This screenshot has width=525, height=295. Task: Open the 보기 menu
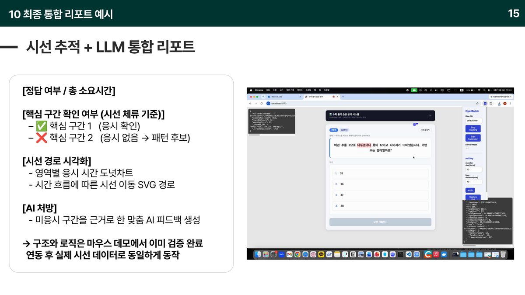[281, 90]
